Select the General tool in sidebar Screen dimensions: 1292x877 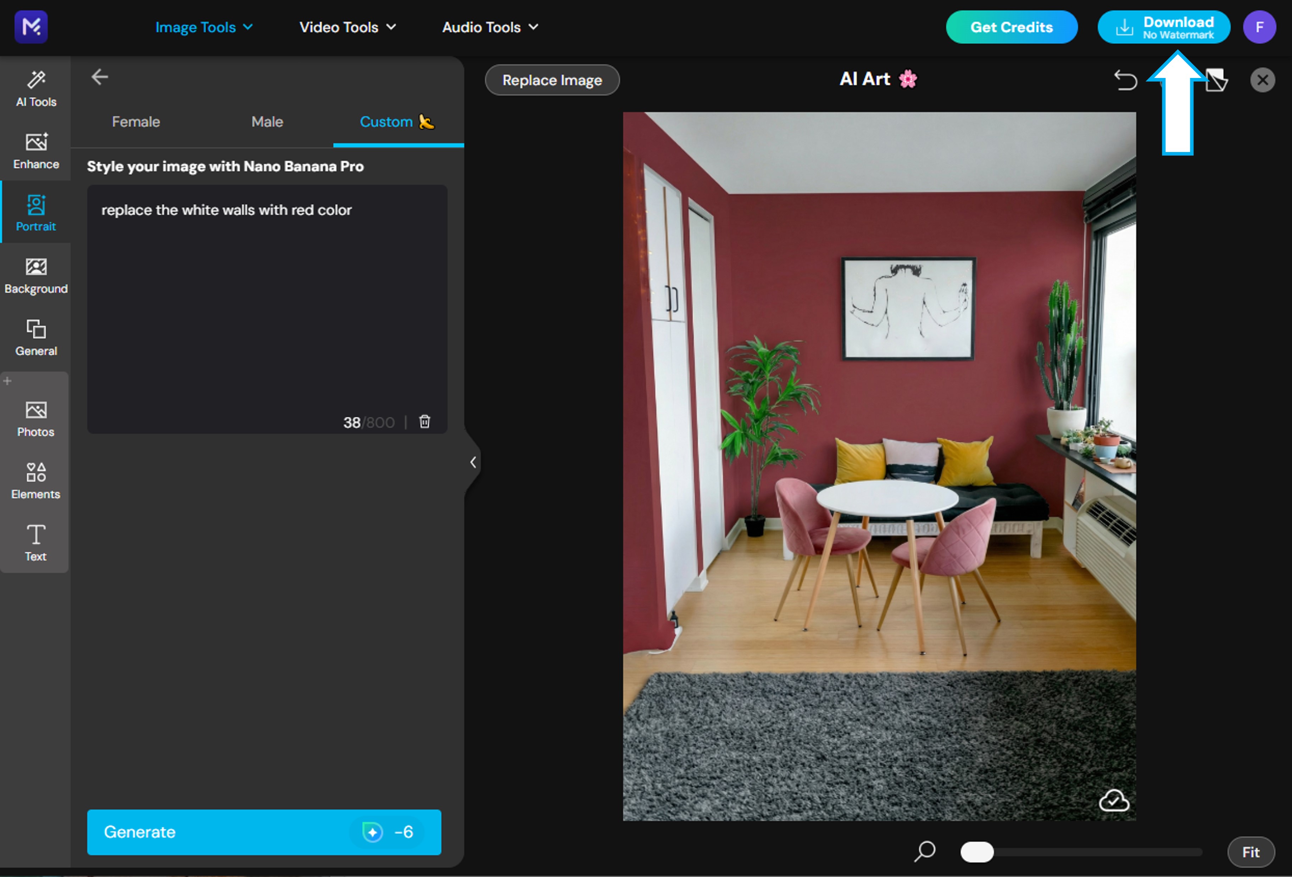(35, 336)
